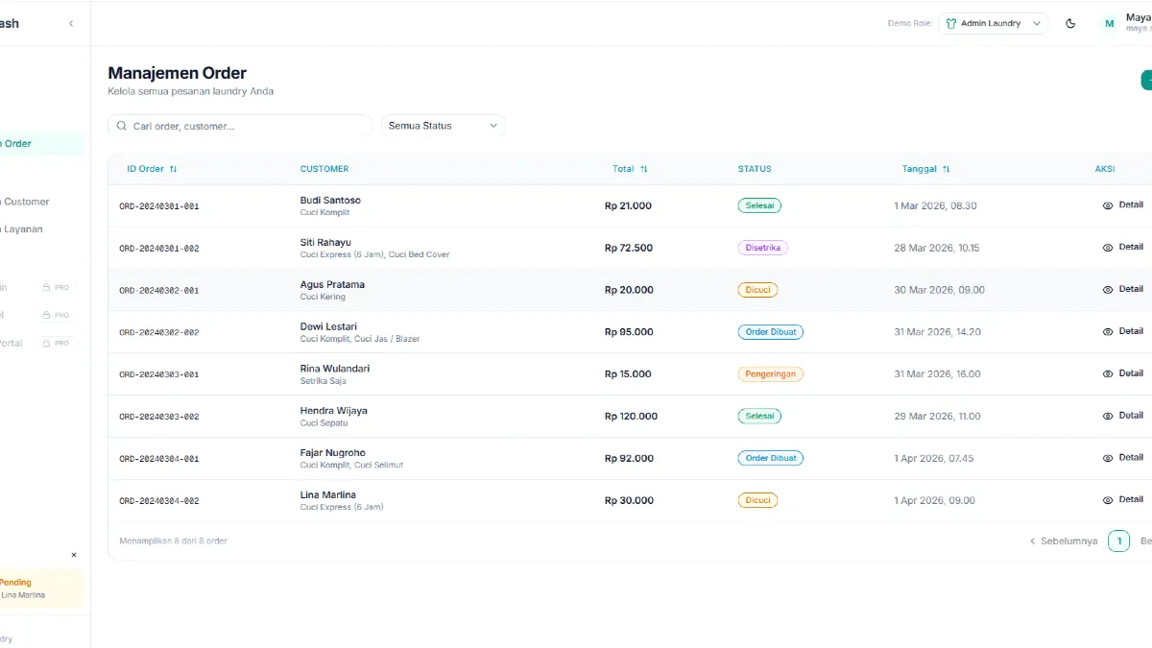The image size is (1152, 648).
Task: Select order ID ORD-20240304-002
Action: pos(159,501)
